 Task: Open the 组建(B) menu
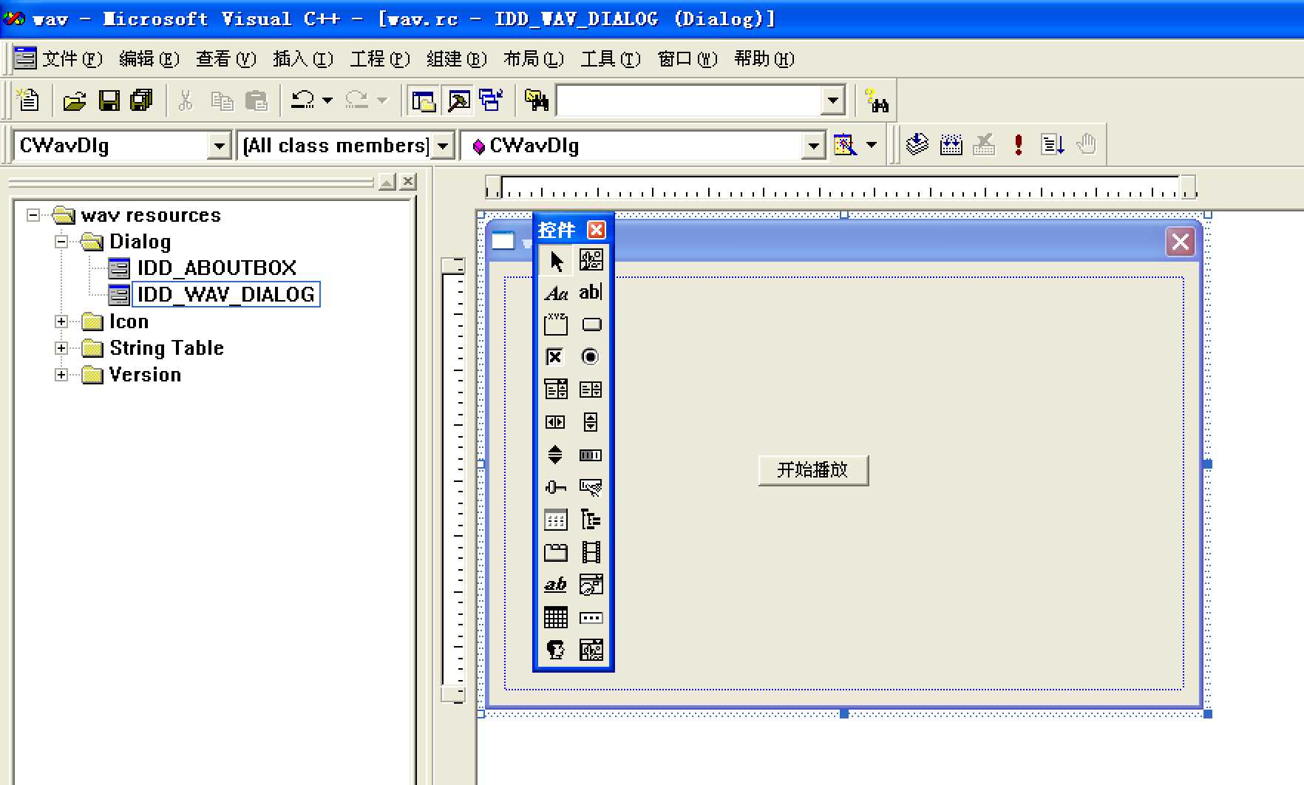pos(457,59)
